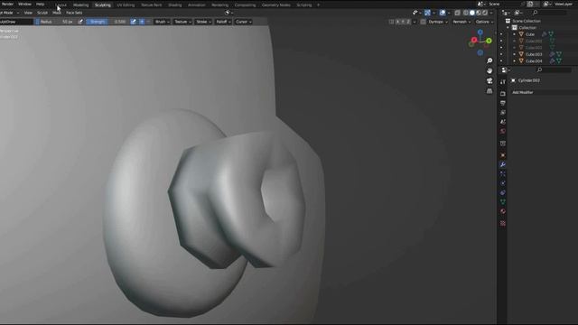Toggle viewport overlays display

(x=443, y=13)
